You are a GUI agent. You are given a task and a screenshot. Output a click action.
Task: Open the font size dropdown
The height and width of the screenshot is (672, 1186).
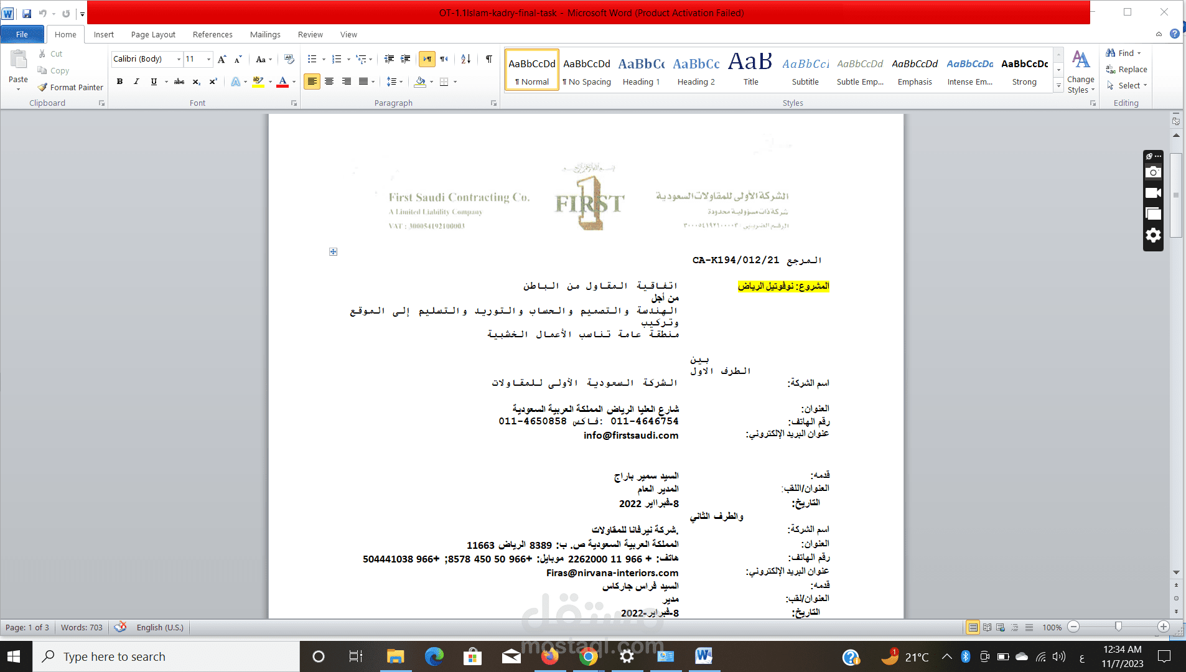(207, 59)
